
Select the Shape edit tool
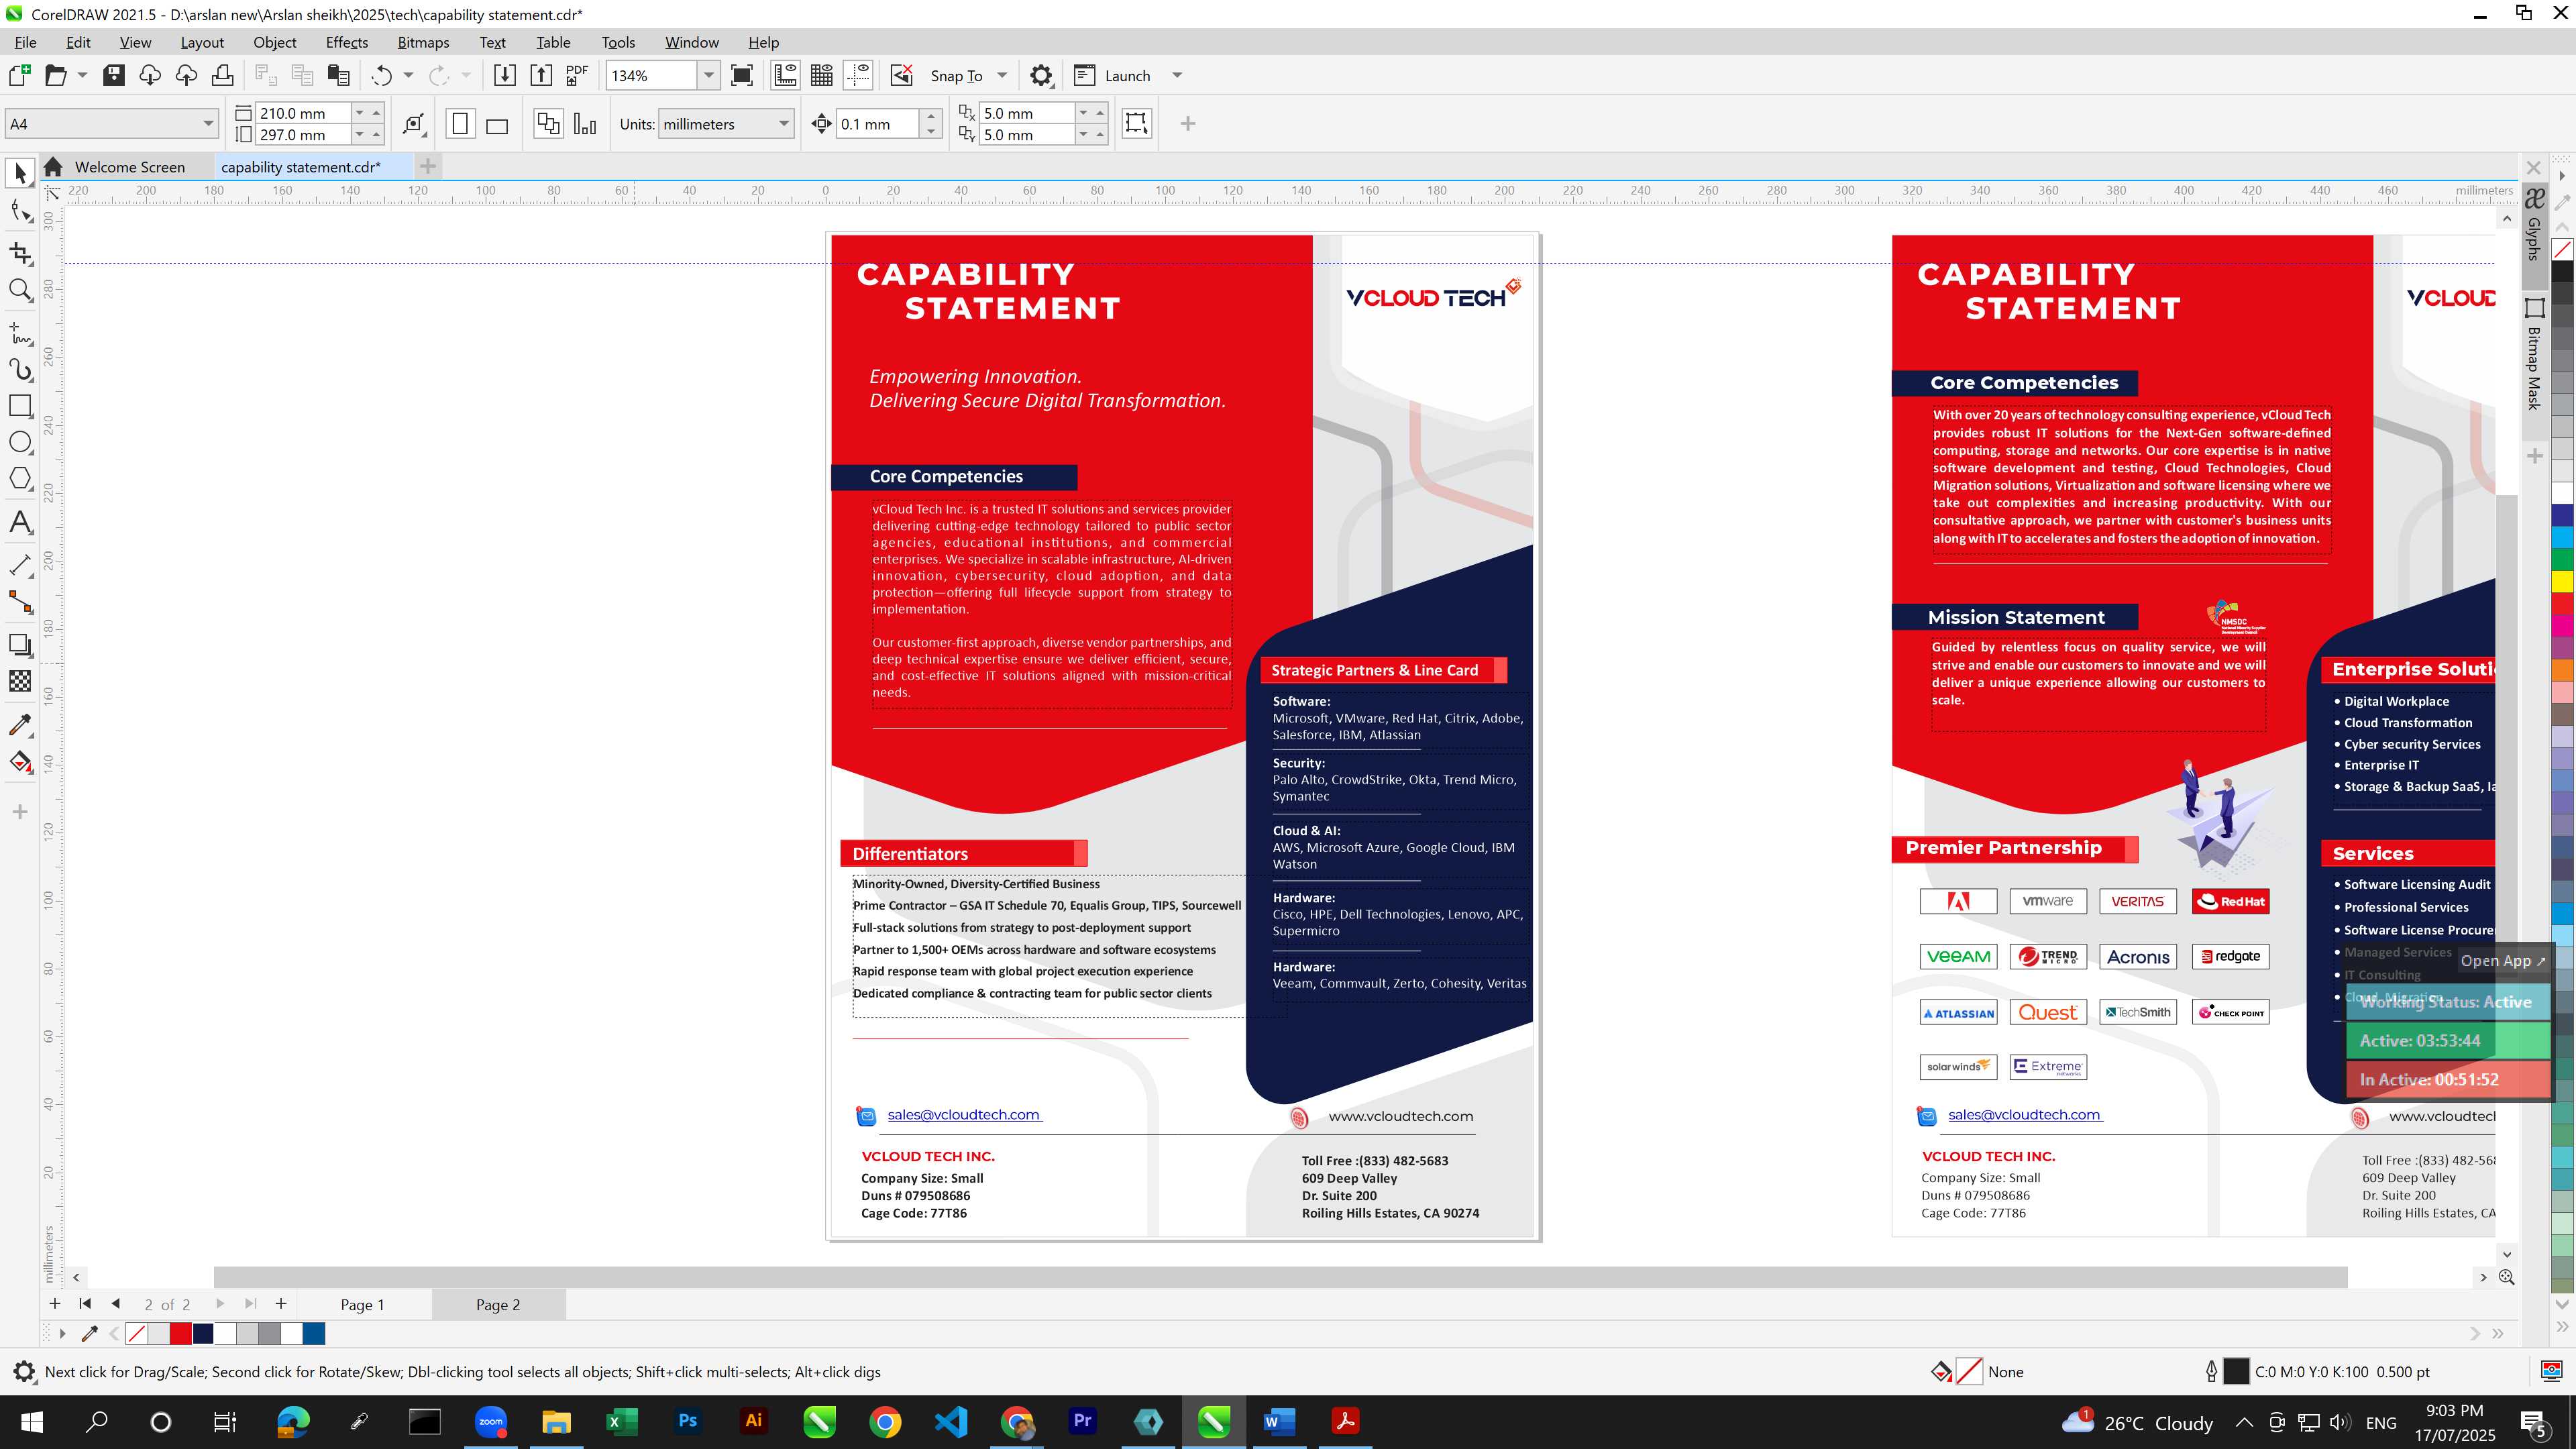click(x=20, y=211)
